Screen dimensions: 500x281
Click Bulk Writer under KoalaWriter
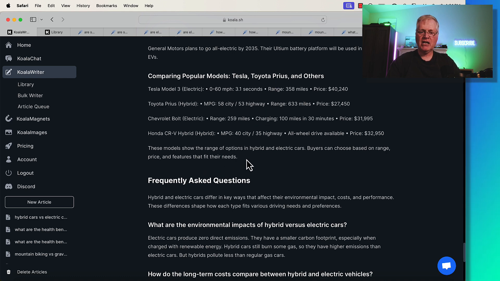[30, 95]
